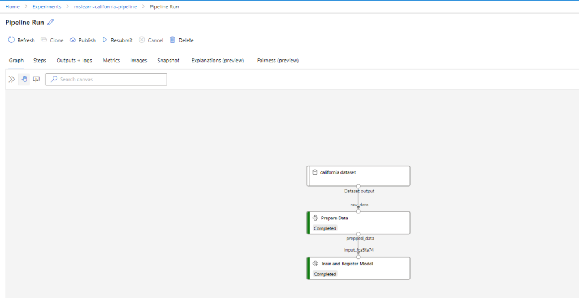The height and width of the screenshot is (298, 579).
Task: Open the Metrics tab
Action: pos(111,61)
